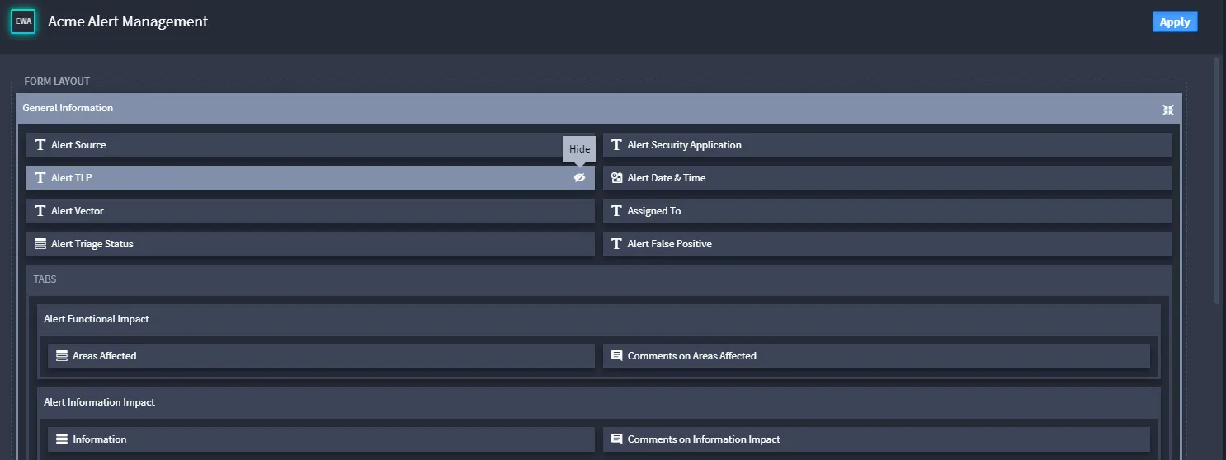The height and width of the screenshot is (460, 1226).
Task: Click the text-type icon of Alert TLP
Action: point(40,178)
